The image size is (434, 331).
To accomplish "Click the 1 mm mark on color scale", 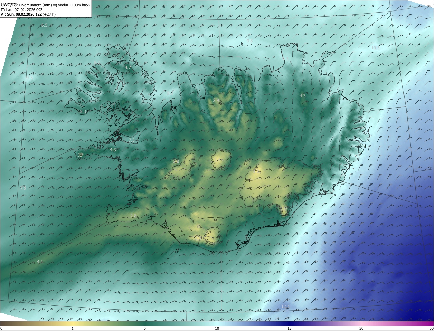I will [x=73, y=328].
